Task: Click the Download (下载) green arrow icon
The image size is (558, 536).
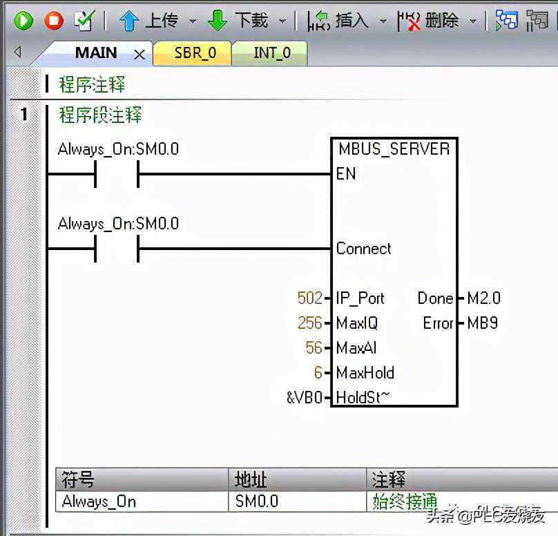Action: [x=218, y=21]
